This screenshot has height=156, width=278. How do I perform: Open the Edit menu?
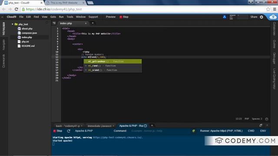point(28,17)
